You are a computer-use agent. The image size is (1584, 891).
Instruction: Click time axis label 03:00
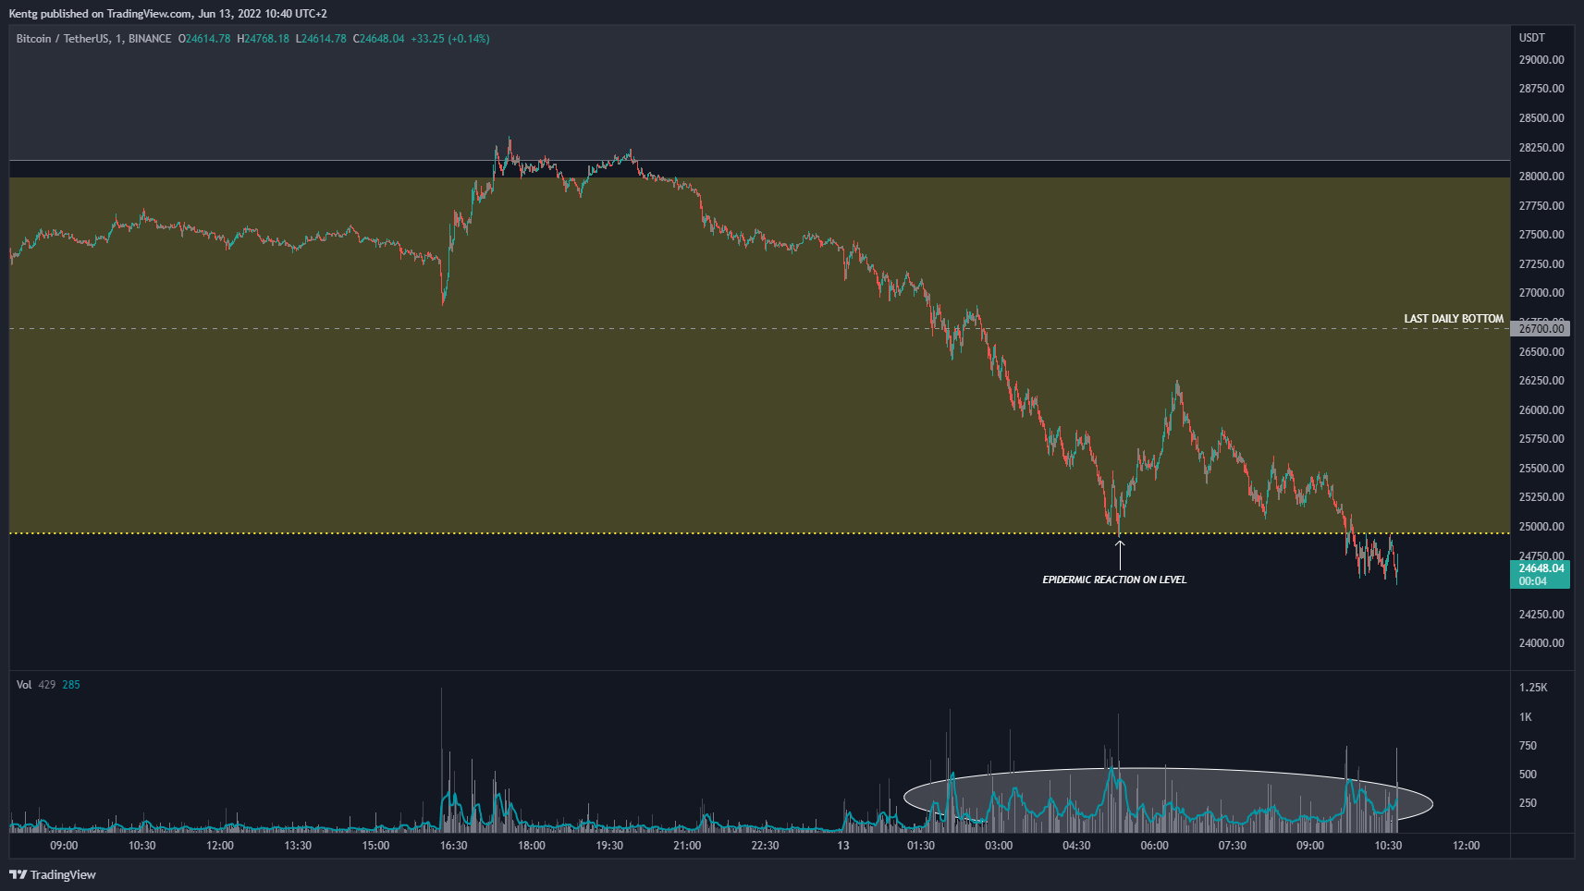click(x=999, y=846)
